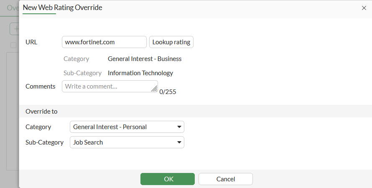Click the Override to section header
Viewport: 372px width, 188px height.
point(41,112)
